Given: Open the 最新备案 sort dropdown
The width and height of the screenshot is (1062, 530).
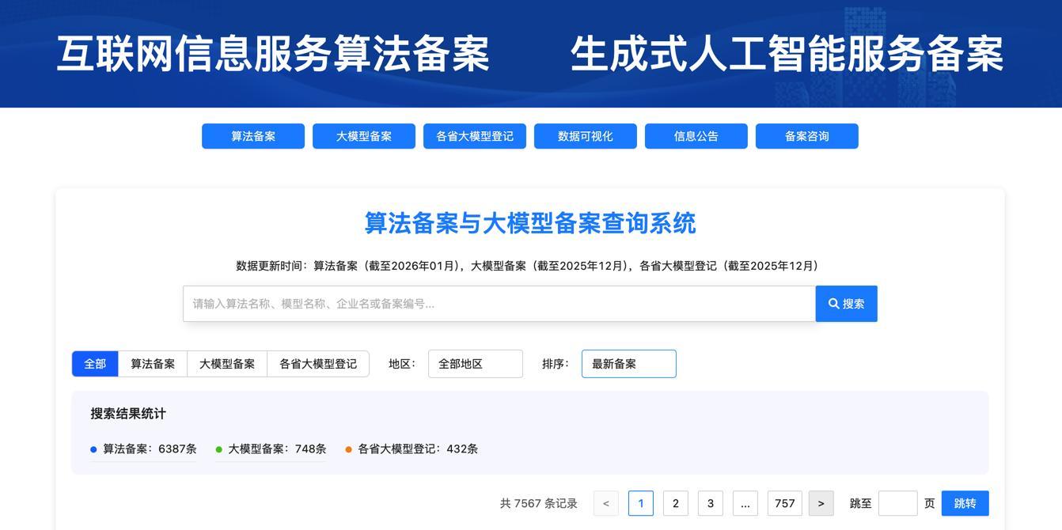Looking at the screenshot, I should point(629,364).
